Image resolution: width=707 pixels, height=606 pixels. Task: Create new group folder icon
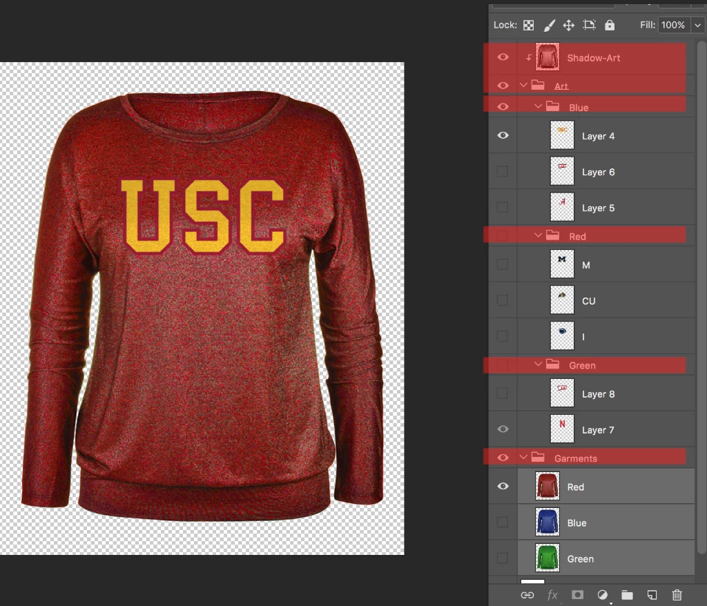[627, 595]
